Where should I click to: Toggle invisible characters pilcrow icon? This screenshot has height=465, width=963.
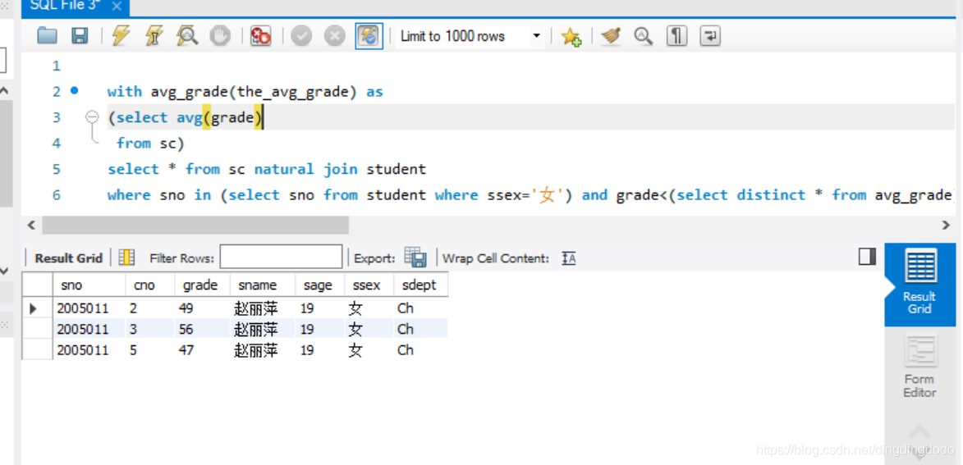676,36
